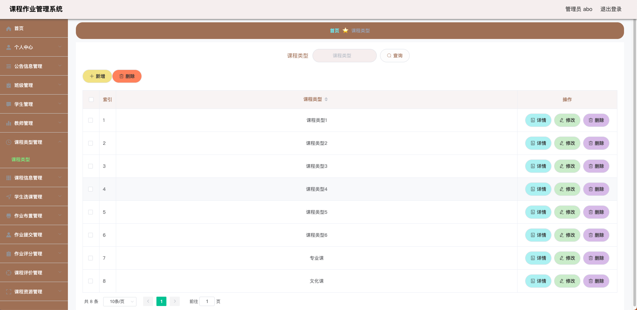Open the 课程评价管理 menu
This screenshot has height=310, width=637.
point(34,273)
